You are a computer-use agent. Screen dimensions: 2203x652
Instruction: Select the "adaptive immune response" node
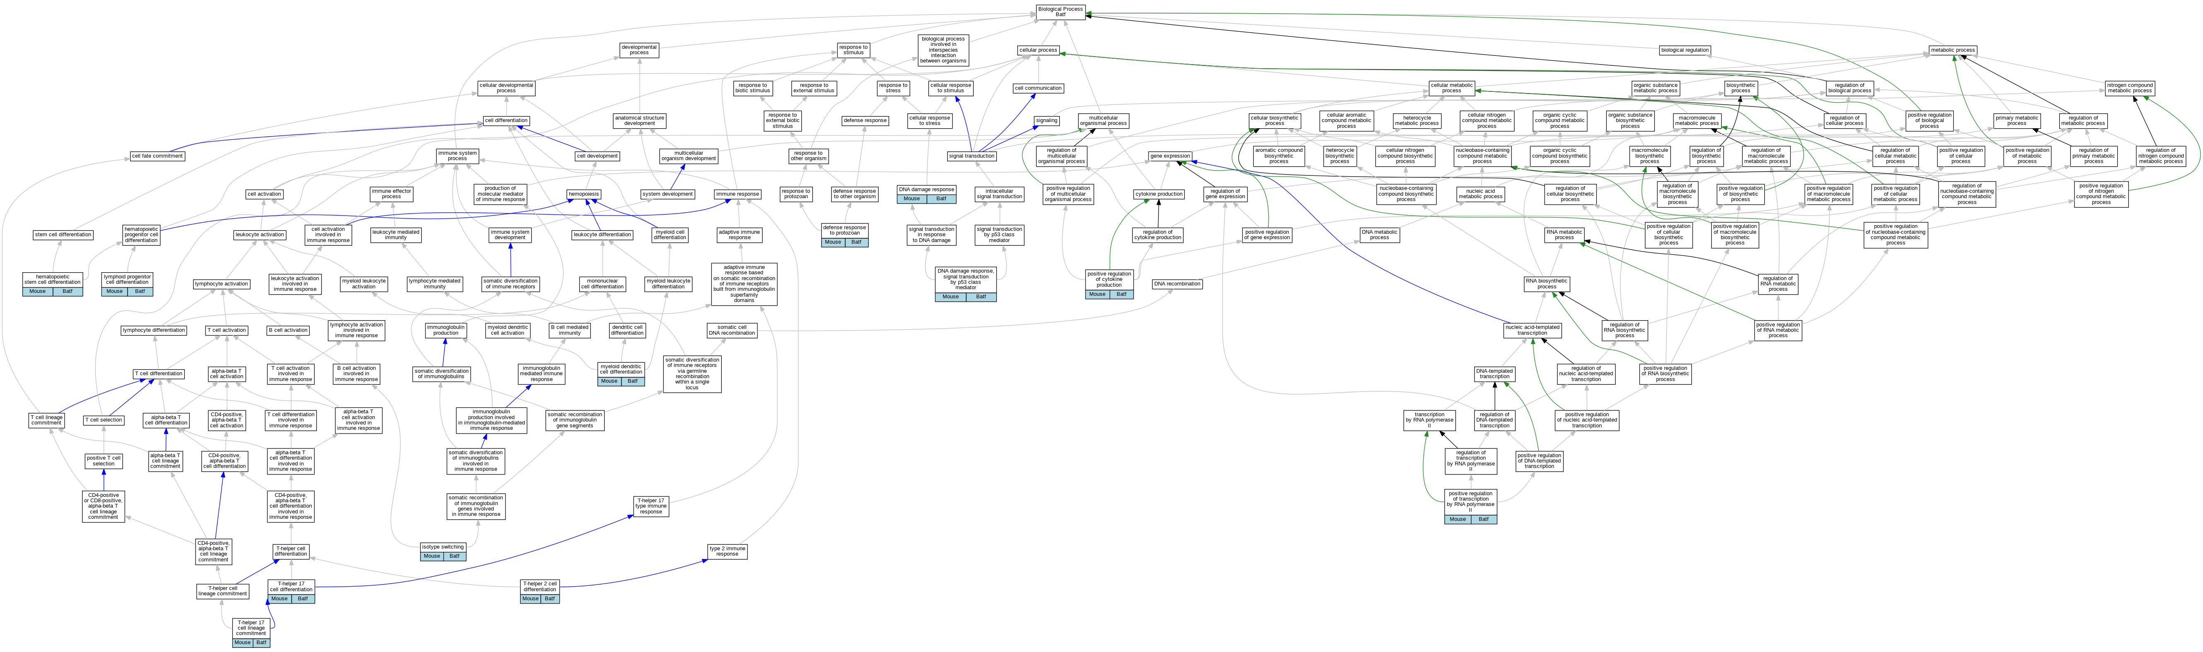(x=740, y=235)
